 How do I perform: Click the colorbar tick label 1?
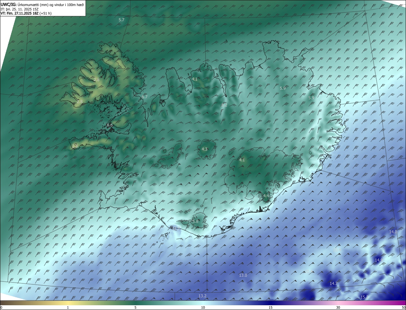[68, 307]
